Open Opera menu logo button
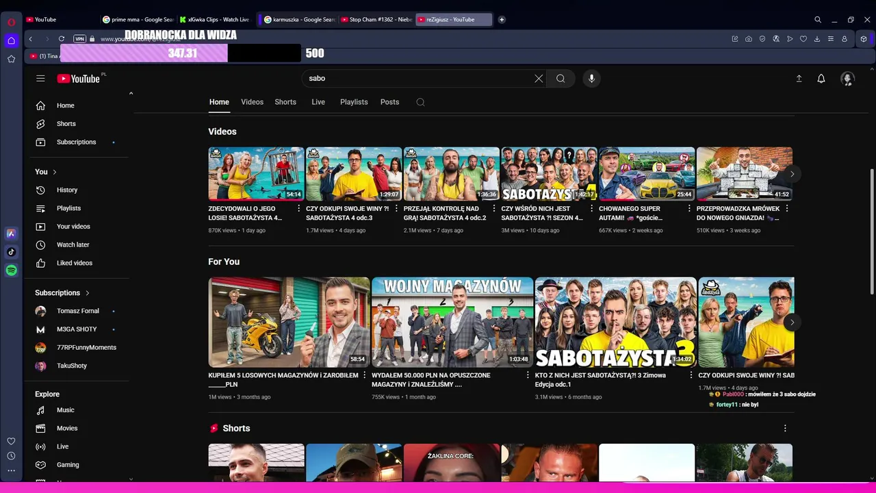Screen dimensions: 876x493 point(11,22)
